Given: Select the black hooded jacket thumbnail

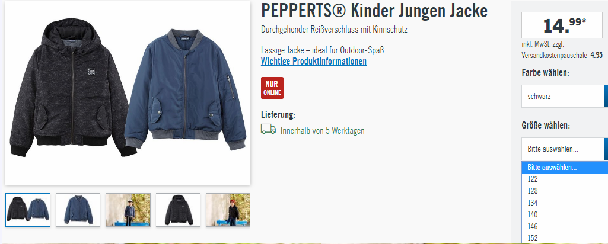Looking at the screenshot, I should (178, 210).
